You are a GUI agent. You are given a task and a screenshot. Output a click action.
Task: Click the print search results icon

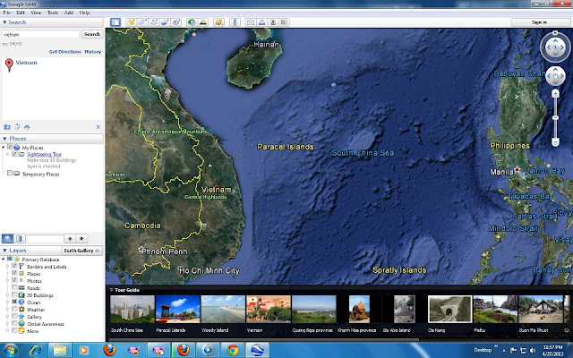coord(27,127)
